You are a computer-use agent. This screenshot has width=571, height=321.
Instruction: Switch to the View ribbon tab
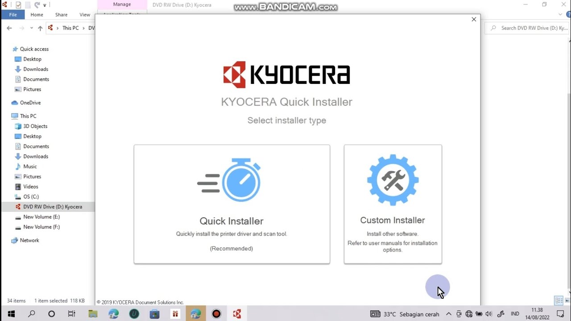click(85, 15)
